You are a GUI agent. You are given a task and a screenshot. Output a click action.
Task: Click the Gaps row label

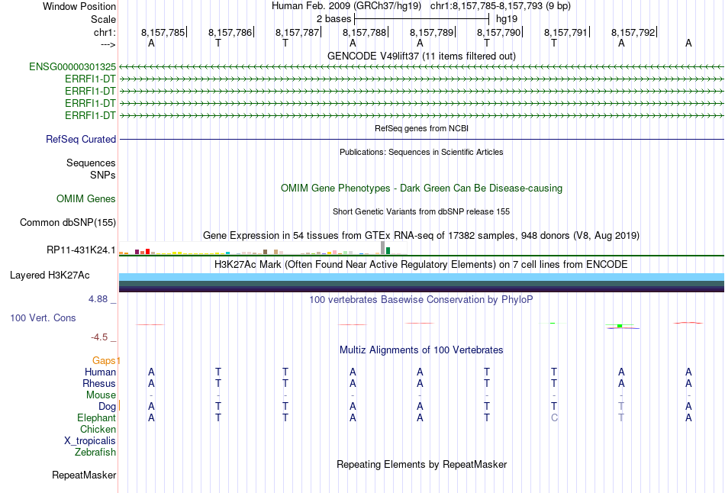[104, 360]
